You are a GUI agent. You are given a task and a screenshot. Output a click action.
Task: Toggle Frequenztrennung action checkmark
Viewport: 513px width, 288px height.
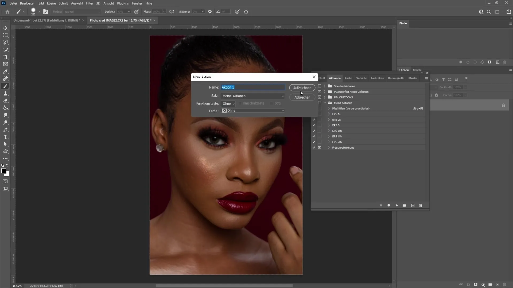(314, 148)
